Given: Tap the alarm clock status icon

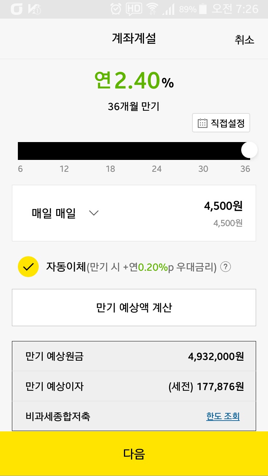Looking at the screenshot, I should [x=116, y=9].
